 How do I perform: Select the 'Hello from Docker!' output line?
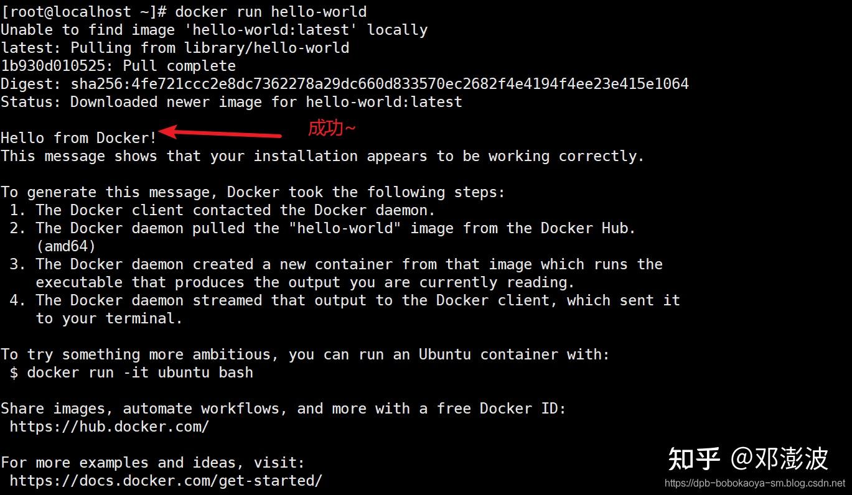79,138
